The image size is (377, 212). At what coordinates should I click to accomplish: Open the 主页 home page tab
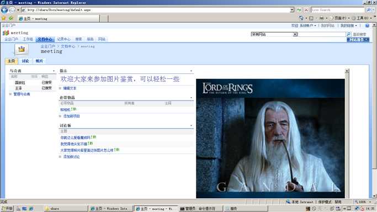[x=11, y=61]
